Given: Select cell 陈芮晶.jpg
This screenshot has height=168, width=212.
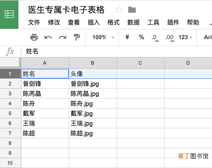Looking at the screenshot, I should (93, 94).
